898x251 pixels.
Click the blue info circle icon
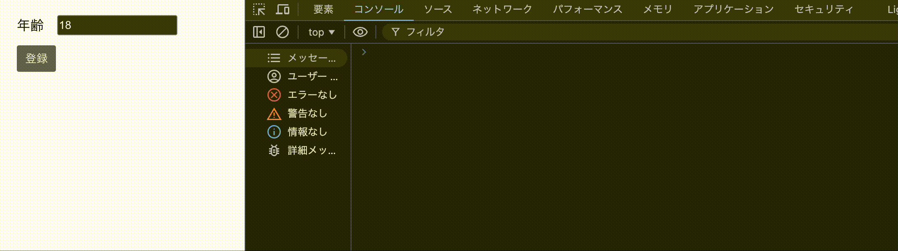pos(274,132)
